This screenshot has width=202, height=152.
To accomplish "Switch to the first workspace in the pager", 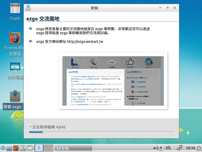I will click(39, 148).
